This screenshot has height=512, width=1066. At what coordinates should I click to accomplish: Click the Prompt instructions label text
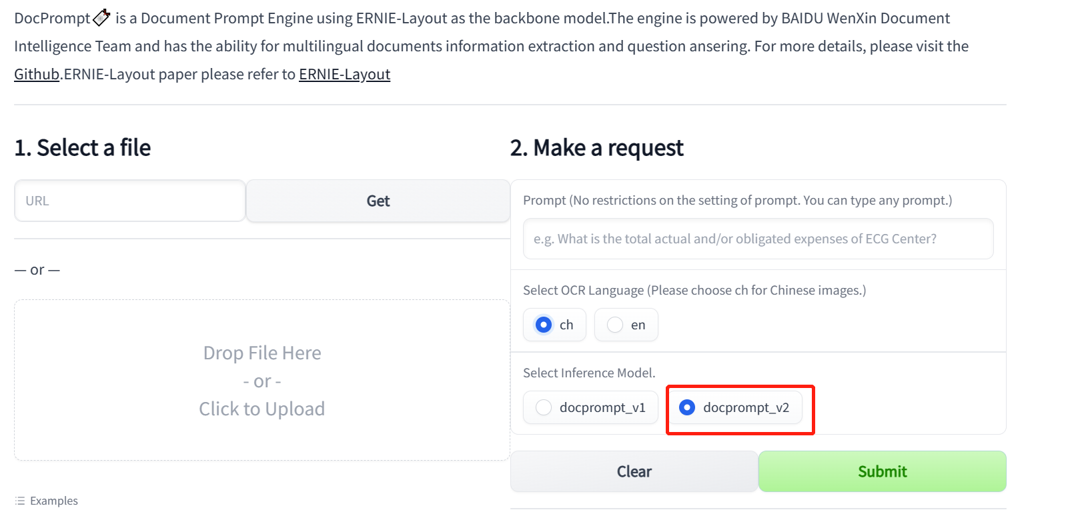pyautogui.click(x=738, y=199)
